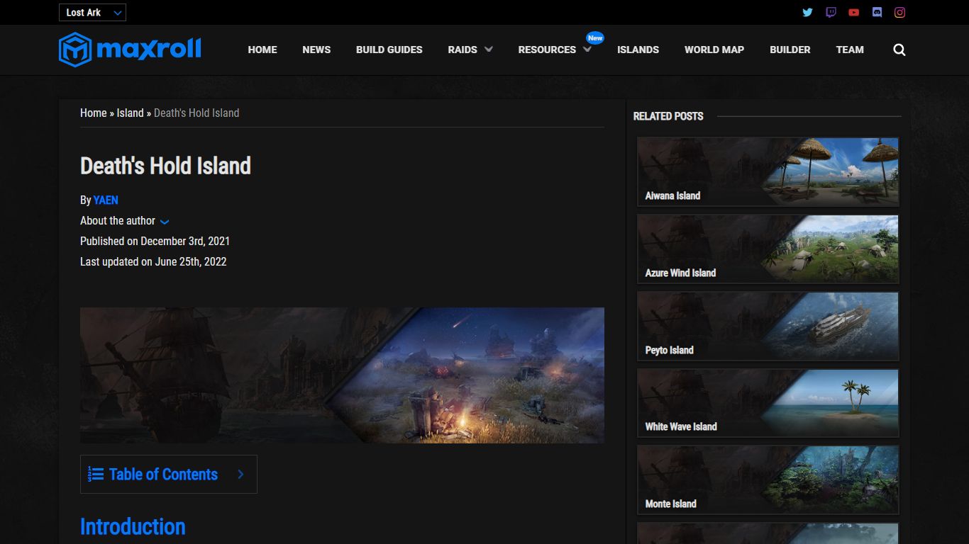The width and height of the screenshot is (969, 544).
Task: Open Maxroll YouTube channel icon
Action: [853, 12]
